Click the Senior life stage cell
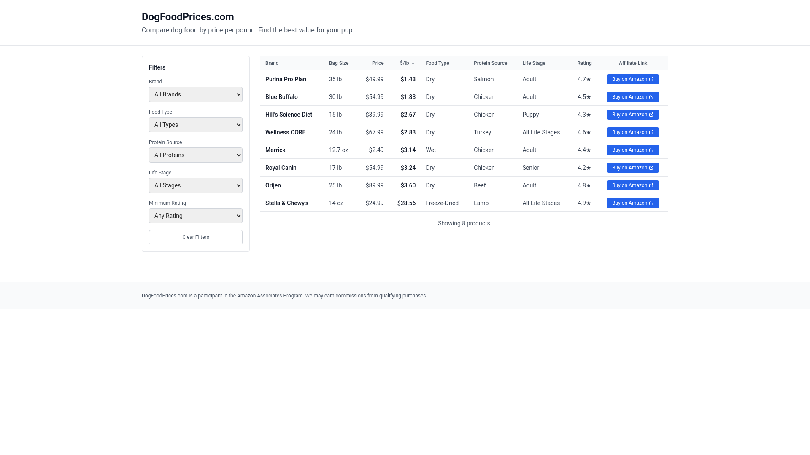The height and width of the screenshot is (455, 810). click(531, 168)
